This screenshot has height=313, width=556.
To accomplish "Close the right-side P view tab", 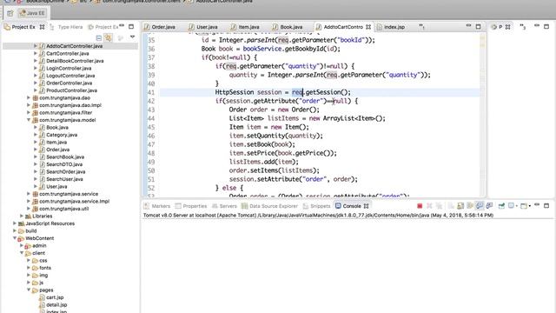I will [507, 27].
